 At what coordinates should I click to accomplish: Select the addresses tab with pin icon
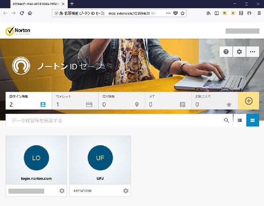click(122, 101)
